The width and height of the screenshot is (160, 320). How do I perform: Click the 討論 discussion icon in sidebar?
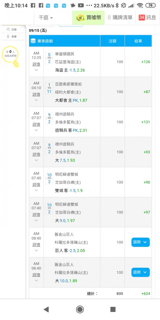[8, 29]
